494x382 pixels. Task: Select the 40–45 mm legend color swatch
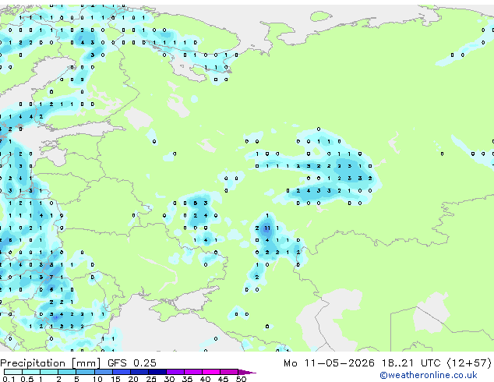(x=211, y=372)
